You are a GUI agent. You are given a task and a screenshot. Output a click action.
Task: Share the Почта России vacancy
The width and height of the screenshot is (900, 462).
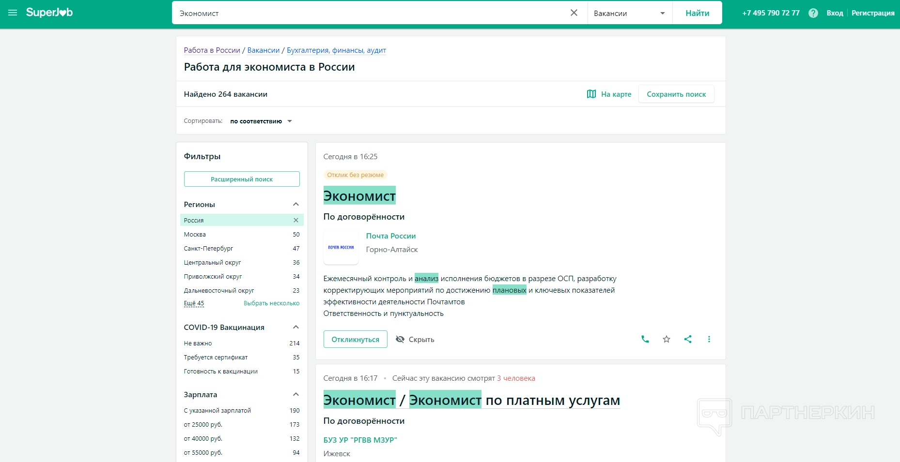[687, 339]
